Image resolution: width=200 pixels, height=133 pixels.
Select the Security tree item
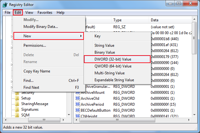28,93
